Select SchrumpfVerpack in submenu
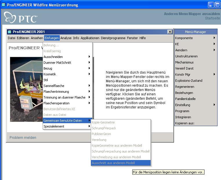Screen dimensions: 221x180 [x=121, y=128]
